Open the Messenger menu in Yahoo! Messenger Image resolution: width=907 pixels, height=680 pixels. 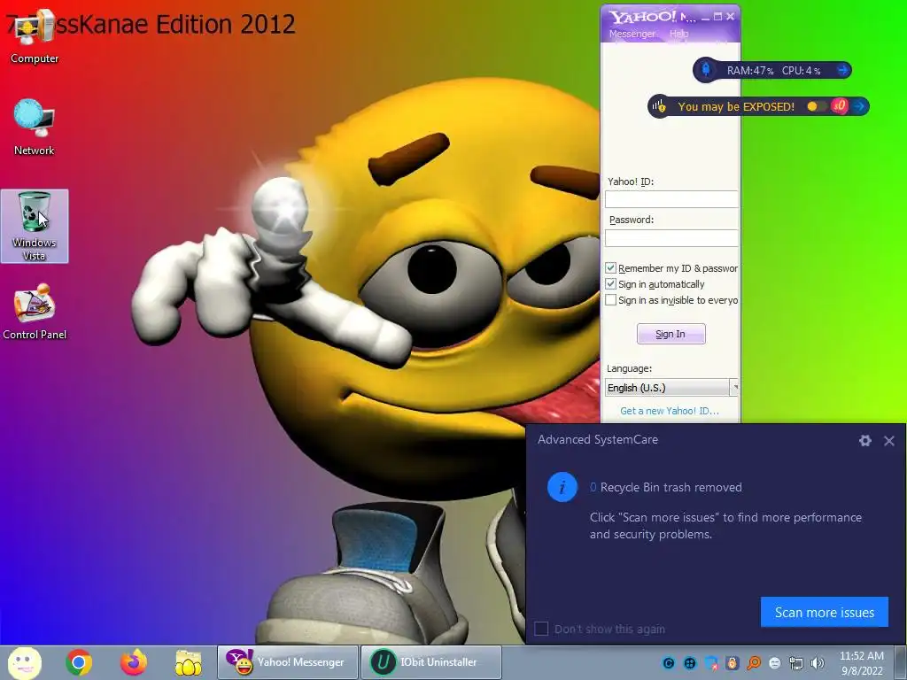632,34
